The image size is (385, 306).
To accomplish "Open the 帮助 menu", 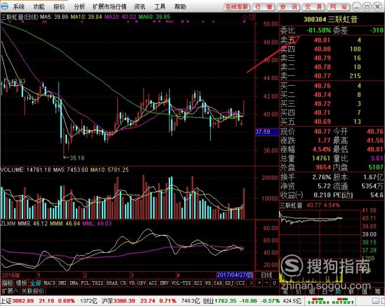I will coord(180,7).
